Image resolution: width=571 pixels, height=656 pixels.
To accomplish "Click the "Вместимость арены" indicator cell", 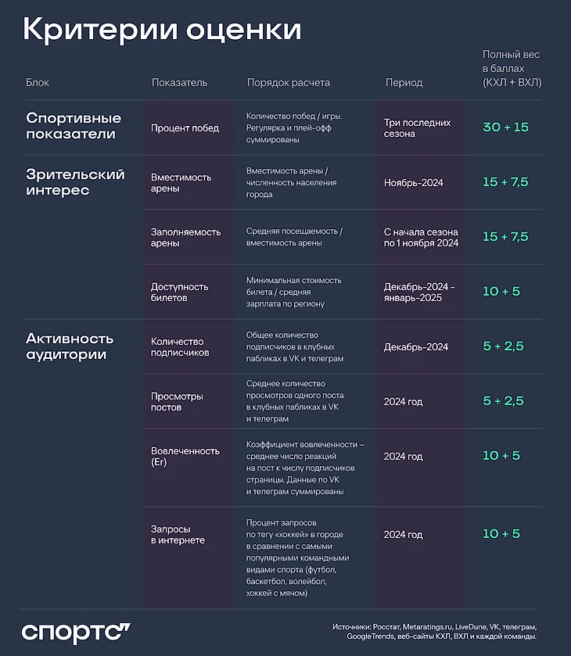I will [181, 182].
